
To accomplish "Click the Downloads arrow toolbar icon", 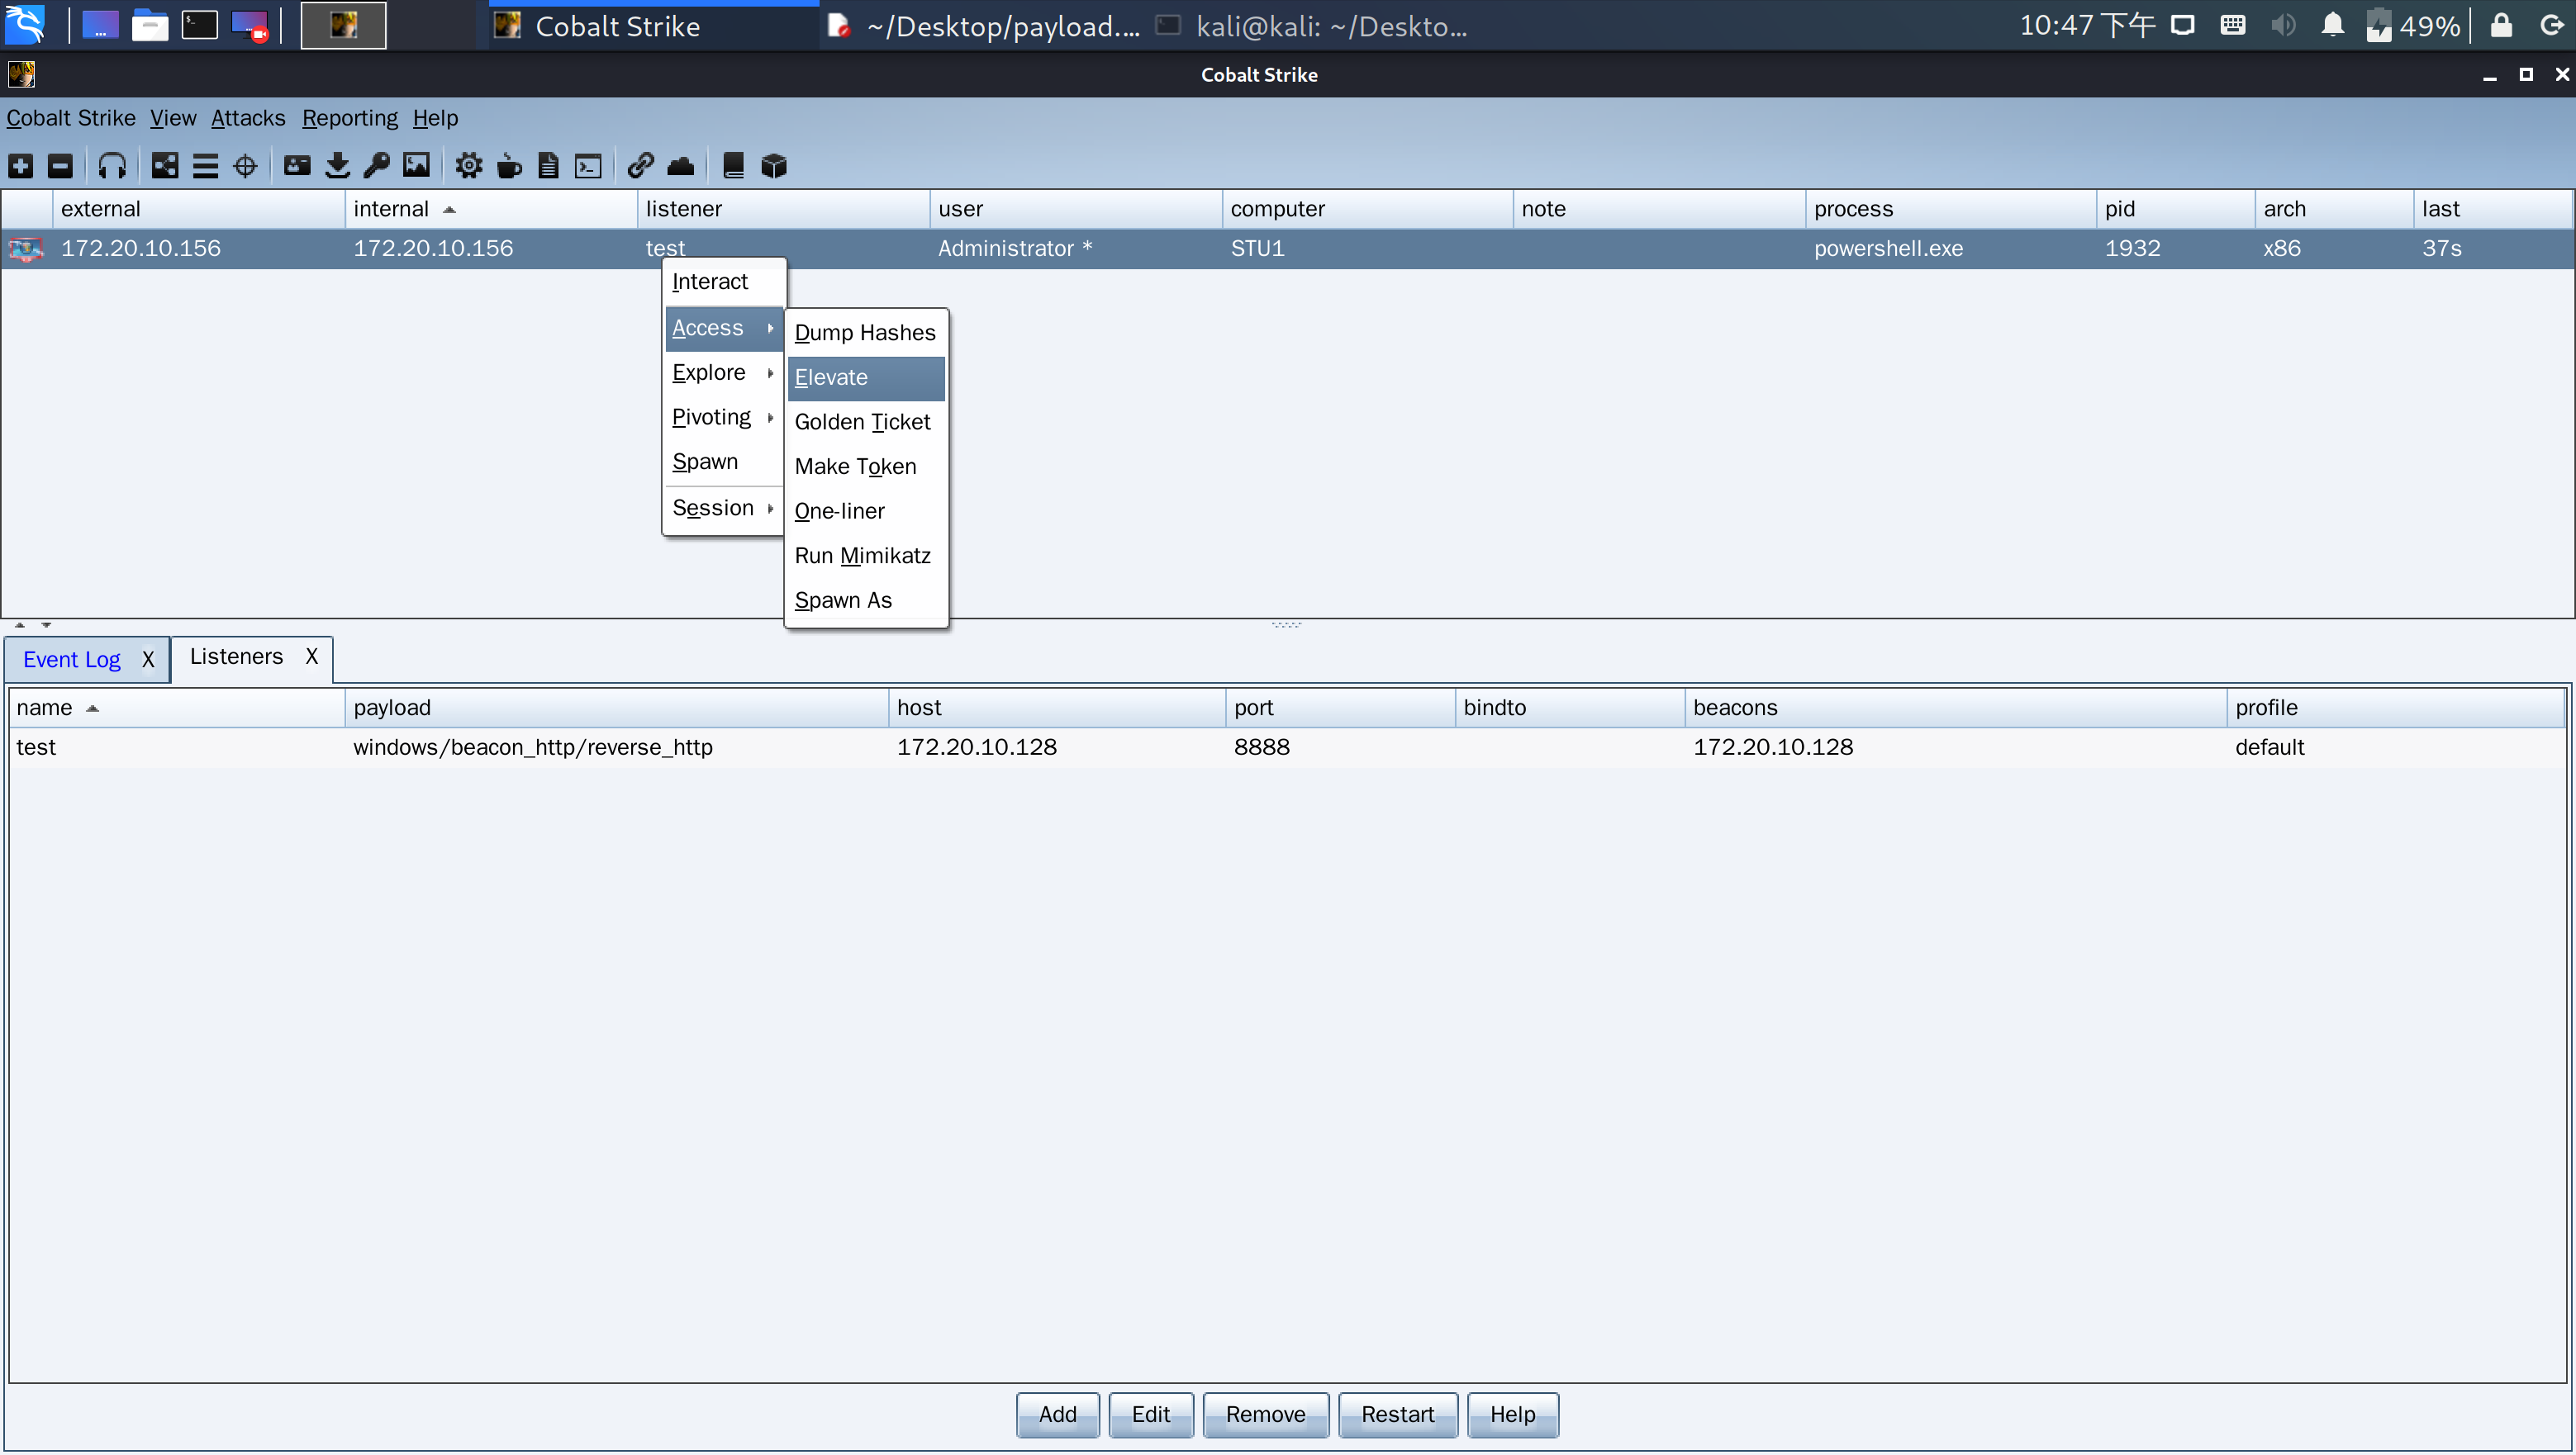I will tap(337, 166).
